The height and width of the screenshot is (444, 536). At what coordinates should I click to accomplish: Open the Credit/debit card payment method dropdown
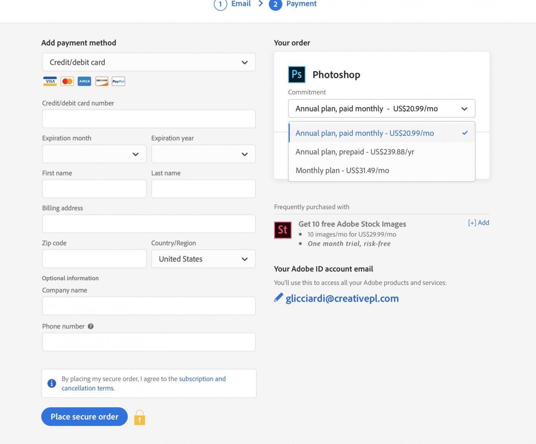(x=149, y=62)
